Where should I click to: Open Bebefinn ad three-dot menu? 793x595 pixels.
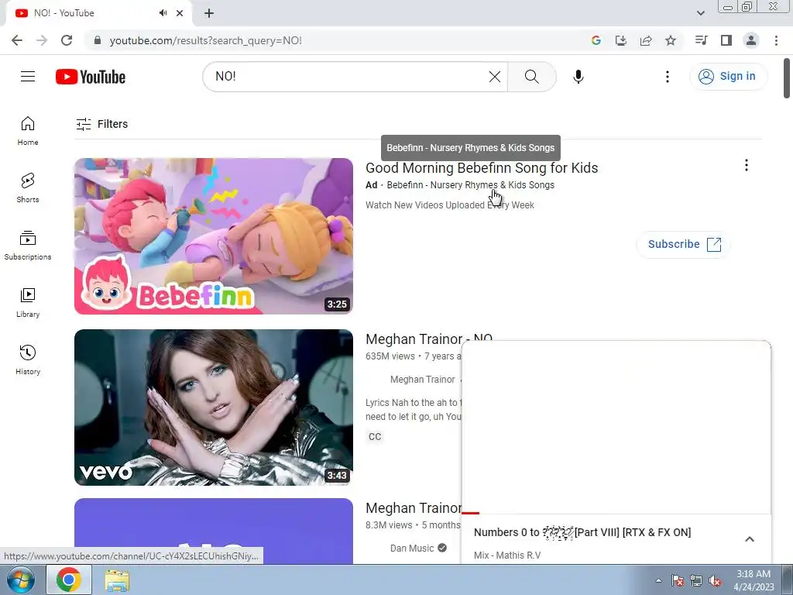pyautogui.click(x=746, y=165)
